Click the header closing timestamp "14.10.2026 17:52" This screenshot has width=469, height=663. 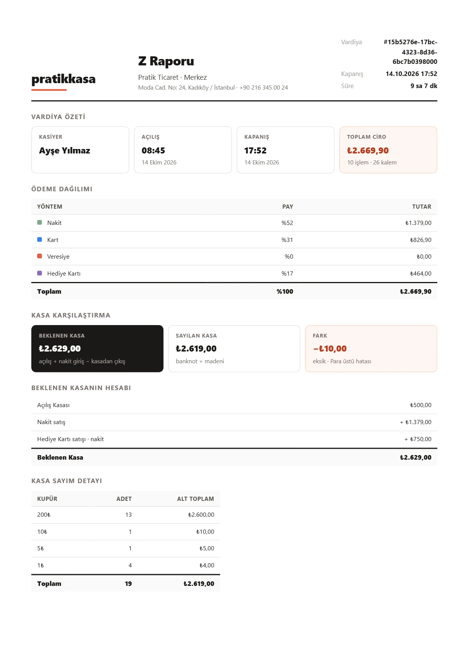[x=411, y=74]
